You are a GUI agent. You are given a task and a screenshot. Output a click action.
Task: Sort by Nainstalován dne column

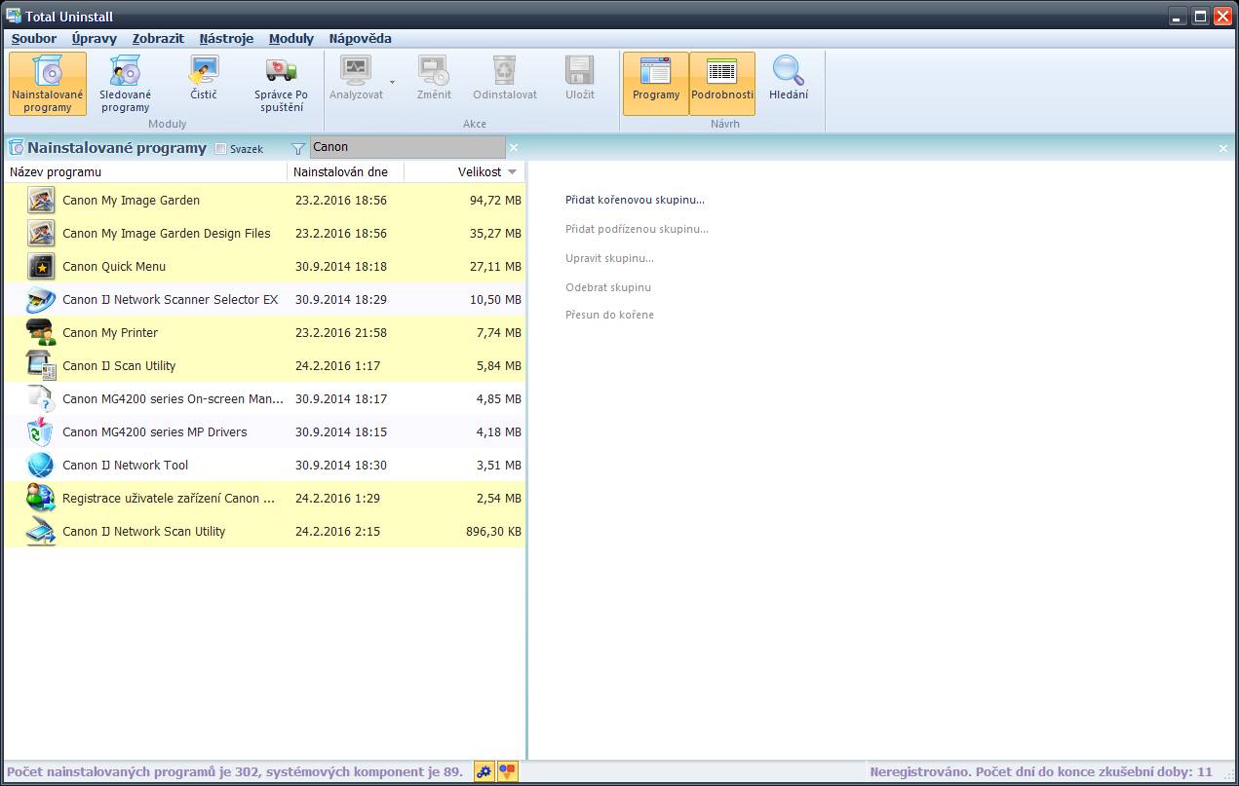tap(346, 172)
